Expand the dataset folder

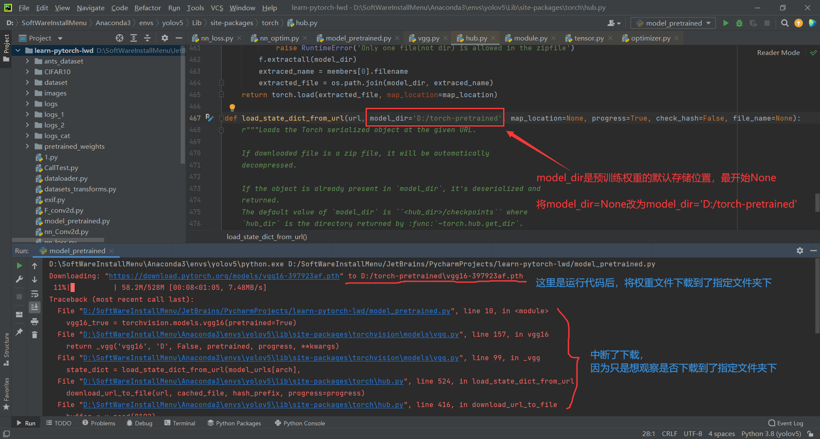coord(27,82)
